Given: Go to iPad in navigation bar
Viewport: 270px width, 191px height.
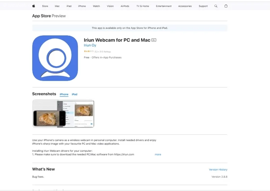Looking at the screenshot, I should point(69,6).
